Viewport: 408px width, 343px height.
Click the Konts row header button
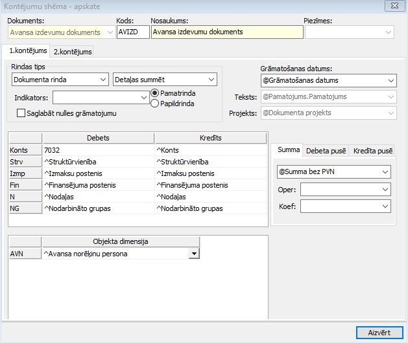pos(25,150)
